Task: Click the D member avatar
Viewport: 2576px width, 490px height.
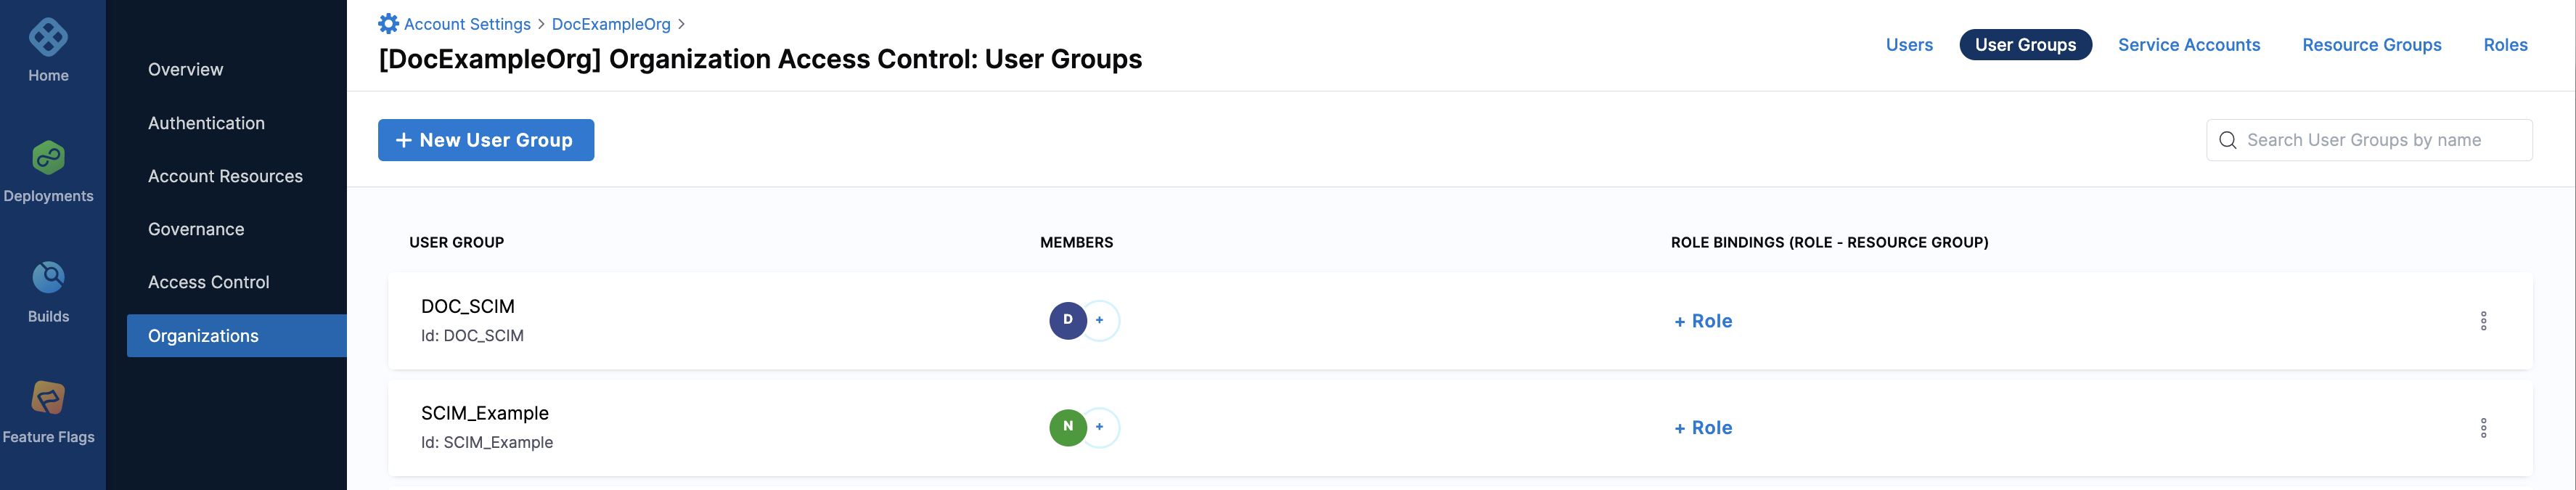Action: (1067, 321)
